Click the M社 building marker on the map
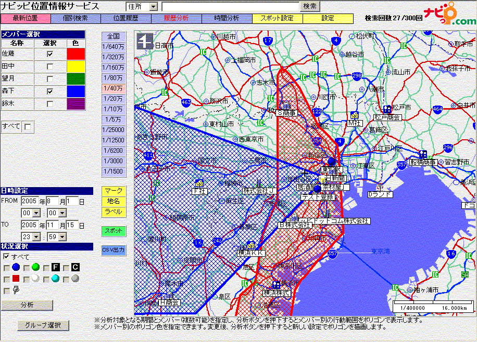 coord(354,115)
